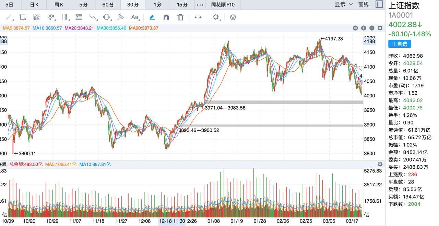Toggle the side panel layout icon
439x226 pixels.
pyautogui.click(x=379, y=4)
